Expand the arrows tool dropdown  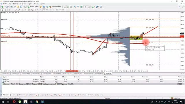coord(34,10)
